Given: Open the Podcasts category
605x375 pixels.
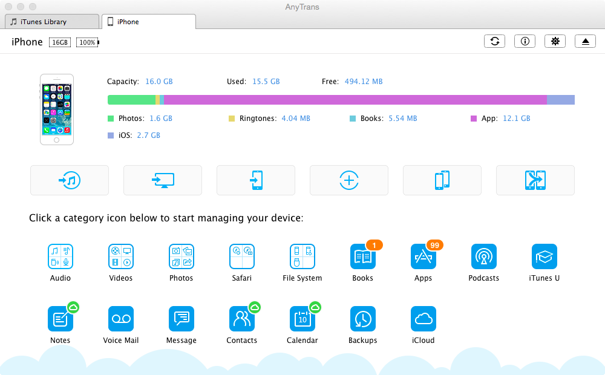Looking at the screenshot, I should pos(484,256).
